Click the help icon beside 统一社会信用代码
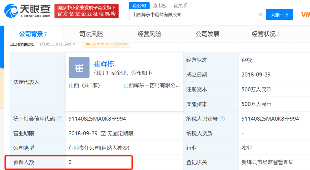This screenshot has width=310, height=170. pyautogui.click(x=59, y=119)
